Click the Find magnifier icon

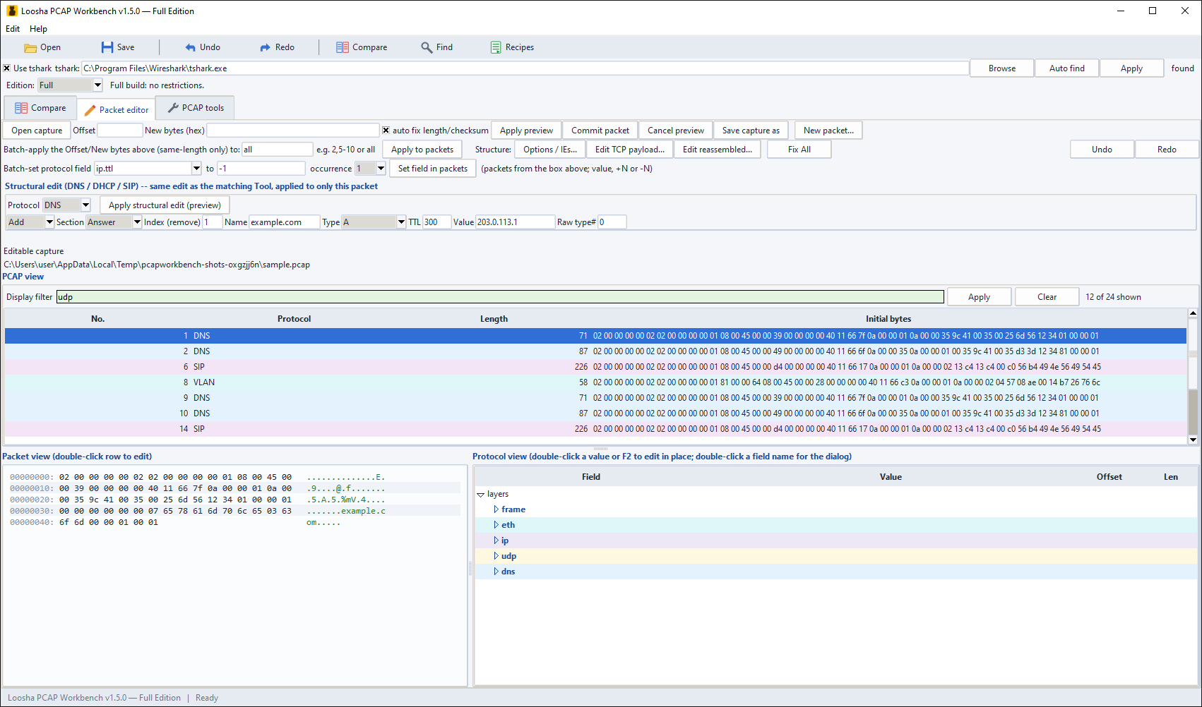coord(427,47)
